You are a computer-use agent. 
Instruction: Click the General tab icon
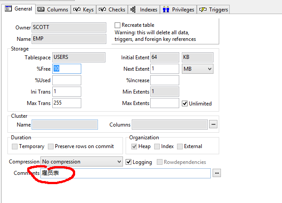(8, 9)
